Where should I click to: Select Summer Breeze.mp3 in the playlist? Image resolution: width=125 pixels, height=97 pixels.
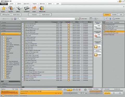(x=114, y=31)
